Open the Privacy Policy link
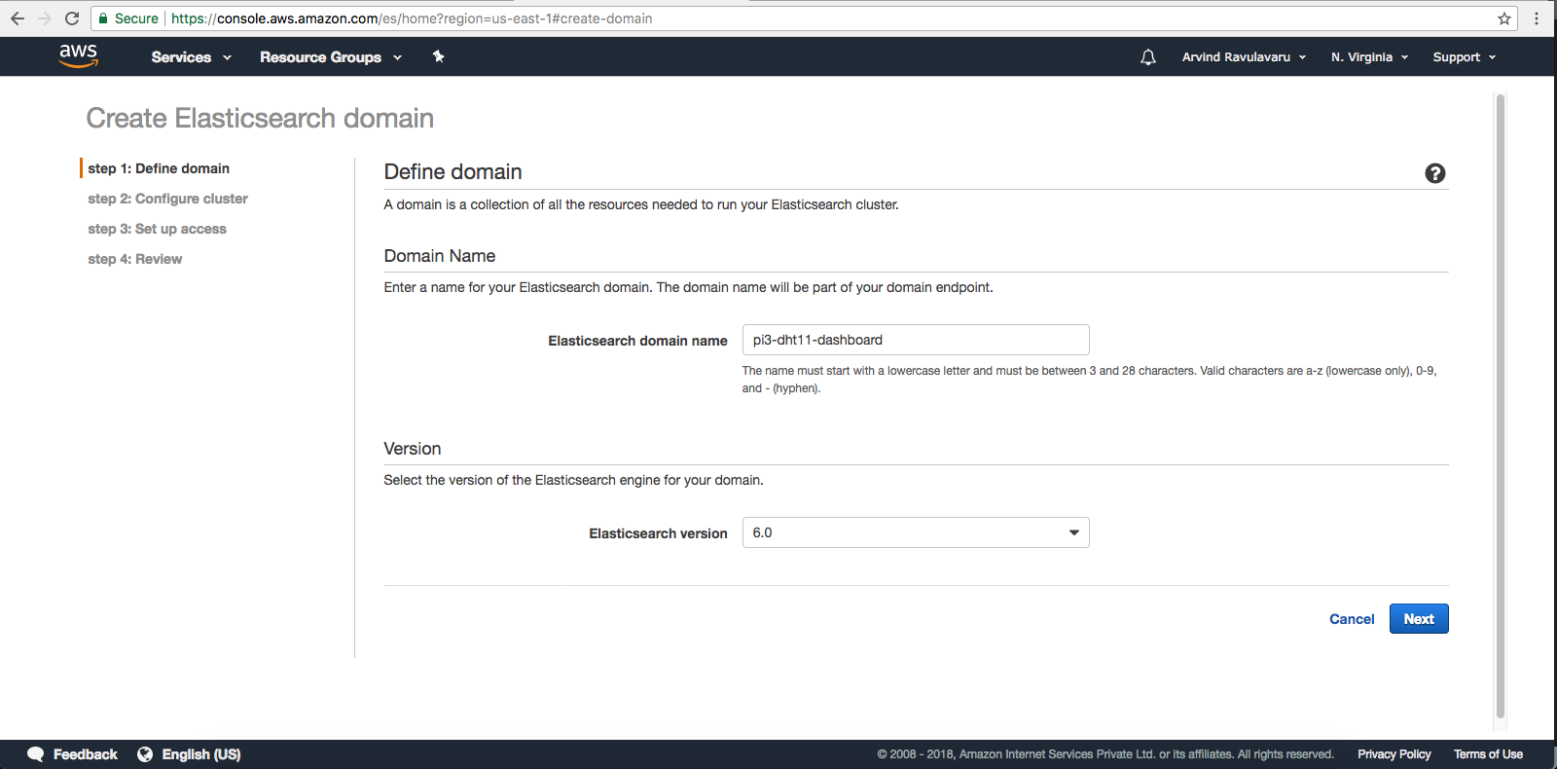The image size is (1557, 769). tap(1394, 754)
